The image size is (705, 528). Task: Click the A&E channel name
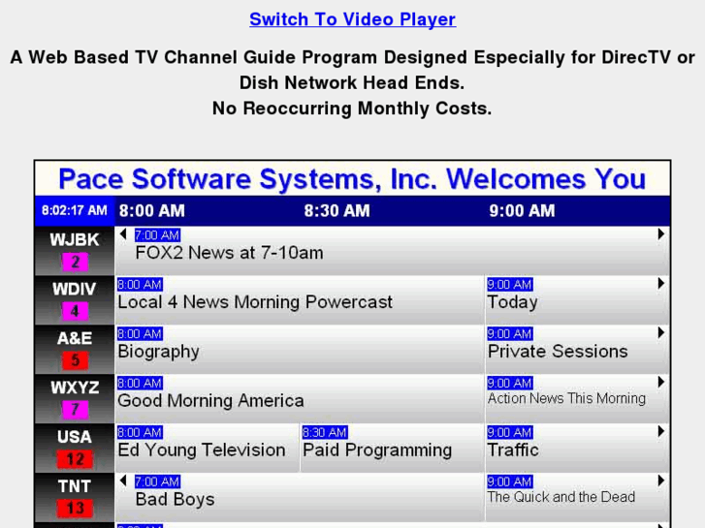coord(75,338)
